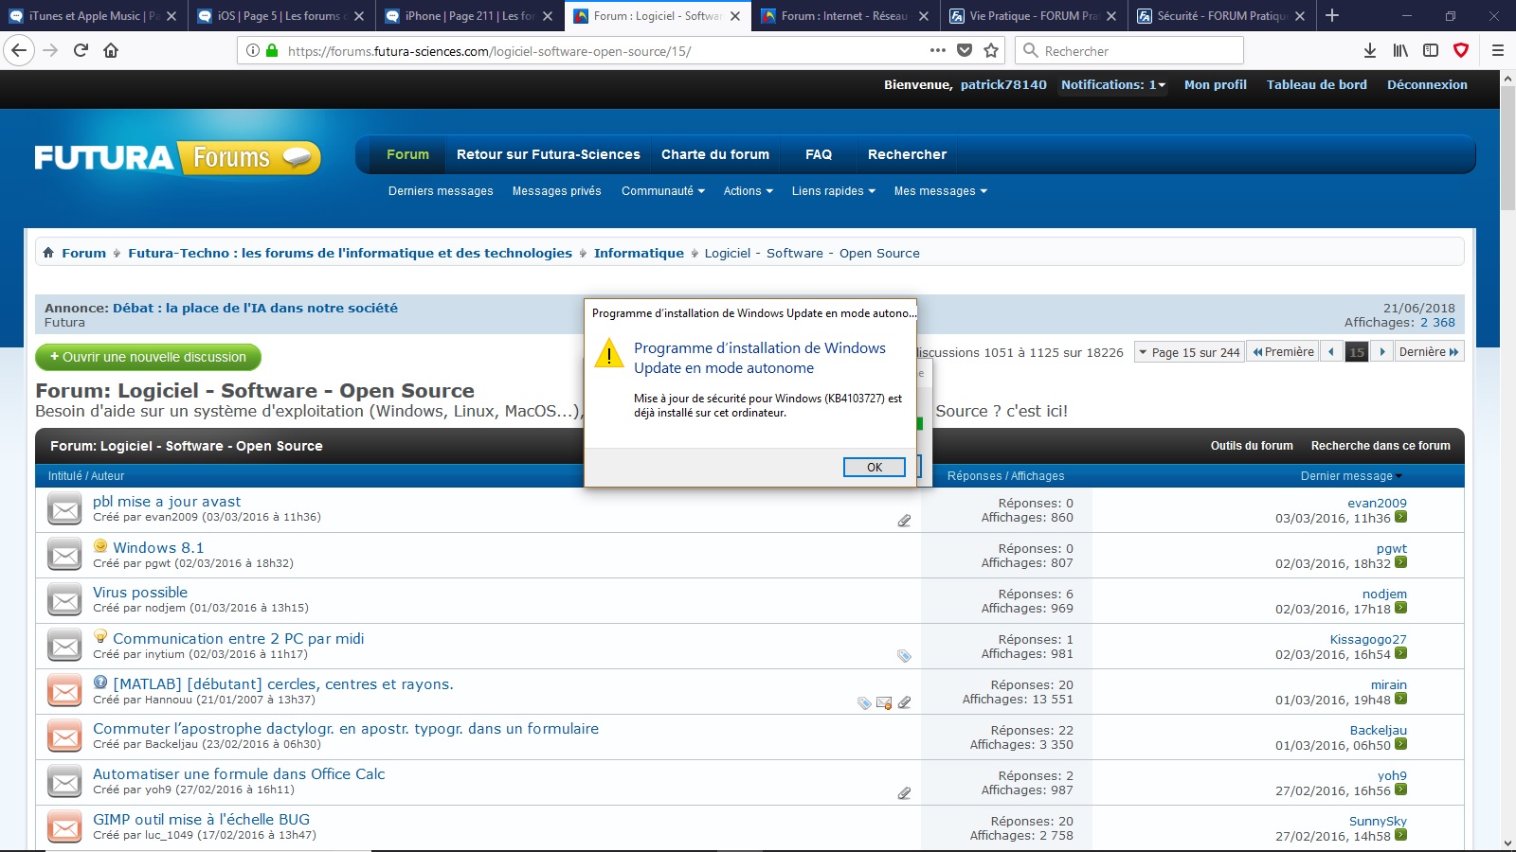Open the Outils du forum menu

coord(1252,446)
